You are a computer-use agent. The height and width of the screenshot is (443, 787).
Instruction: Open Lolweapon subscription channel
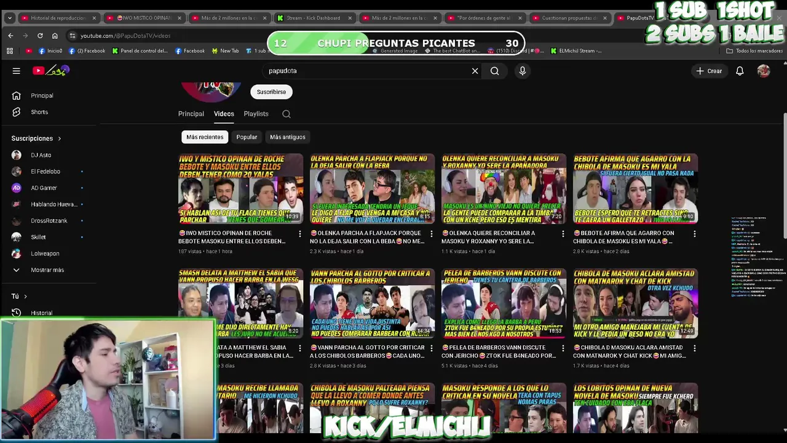point(45,253)
